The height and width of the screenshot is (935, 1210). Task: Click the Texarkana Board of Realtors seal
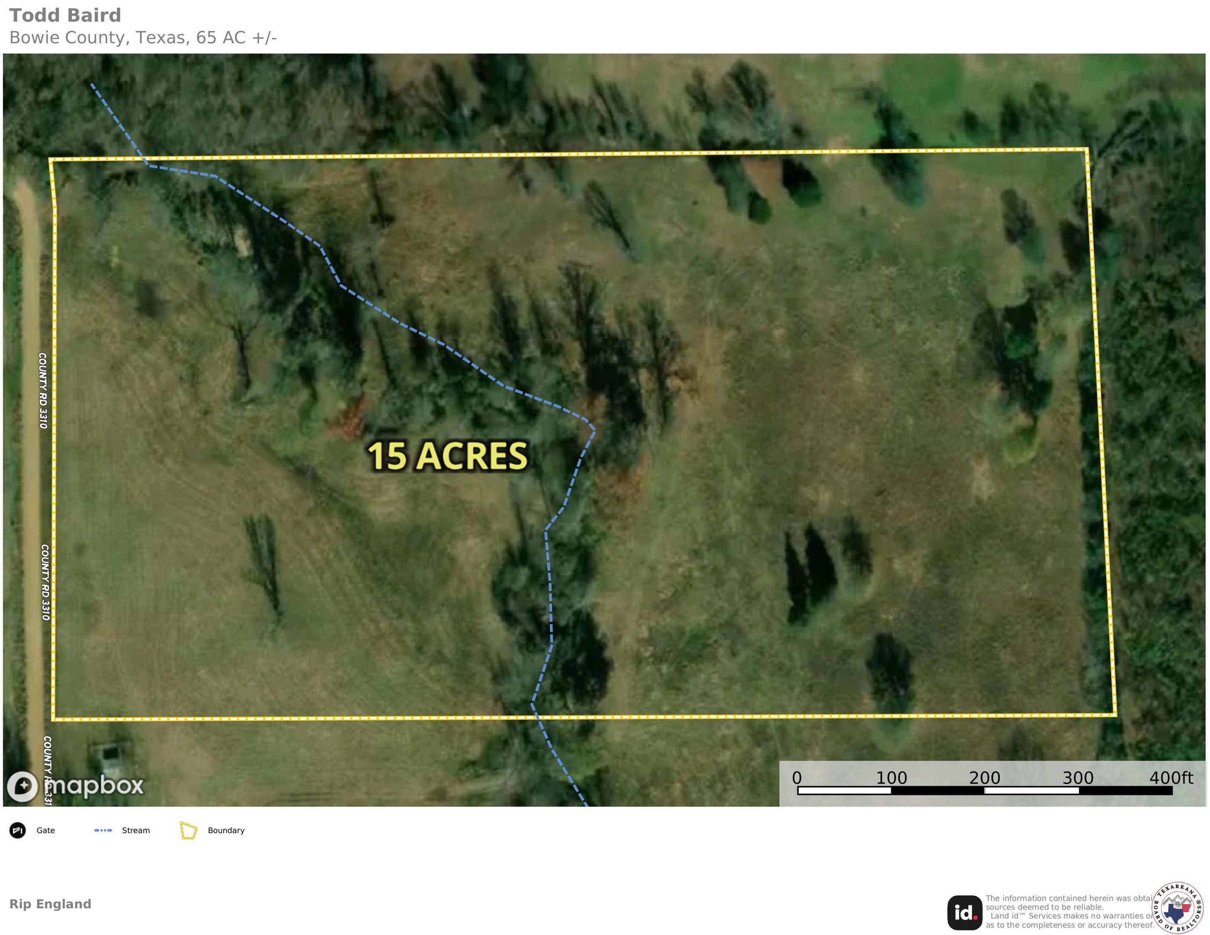1177,907
